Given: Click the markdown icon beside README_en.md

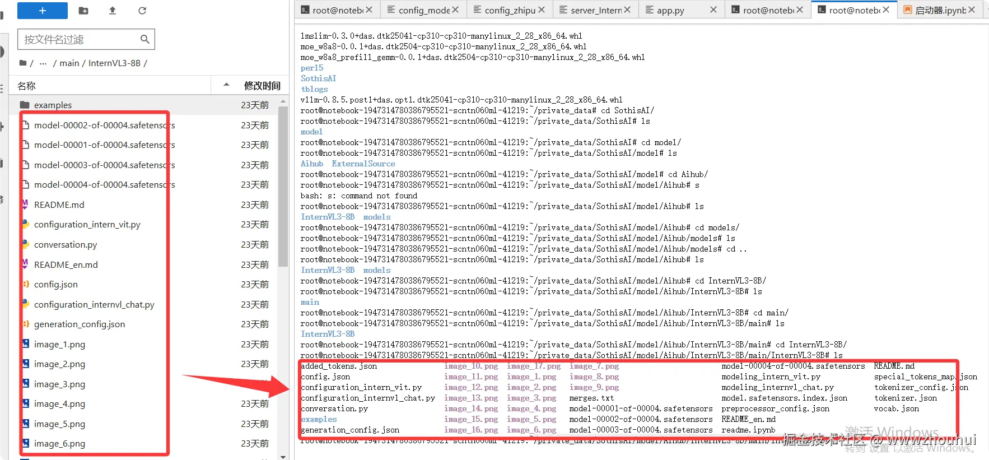Looking at the screenshot, I should [x=25, y=264].
